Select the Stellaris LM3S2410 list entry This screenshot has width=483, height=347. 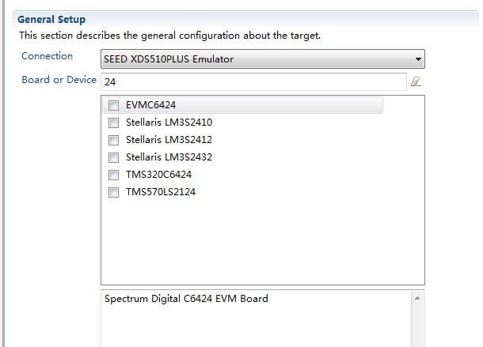169,123
